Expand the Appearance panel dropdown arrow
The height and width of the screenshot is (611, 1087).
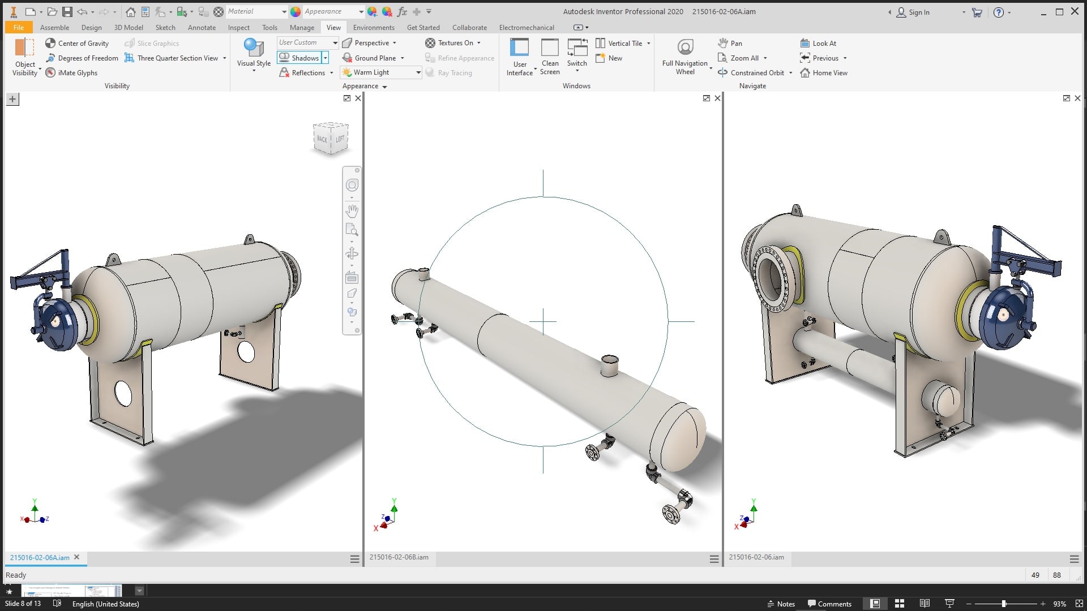384,87
